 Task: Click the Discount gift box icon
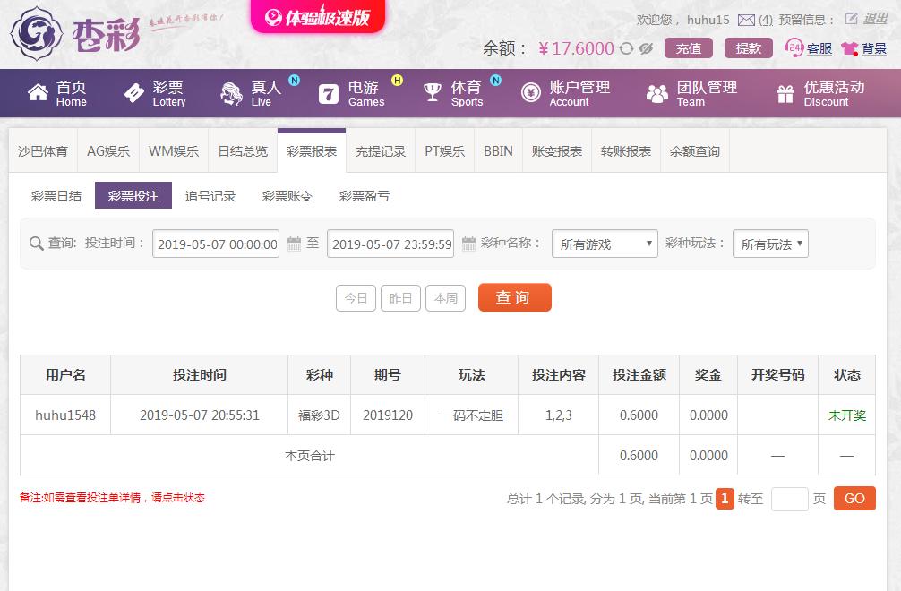point(785,93)
